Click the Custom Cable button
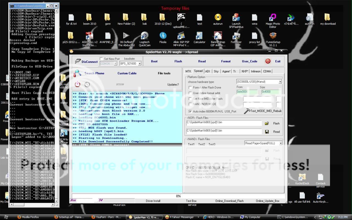This screenshot has width=352, height=220. [x=127, y=73]
